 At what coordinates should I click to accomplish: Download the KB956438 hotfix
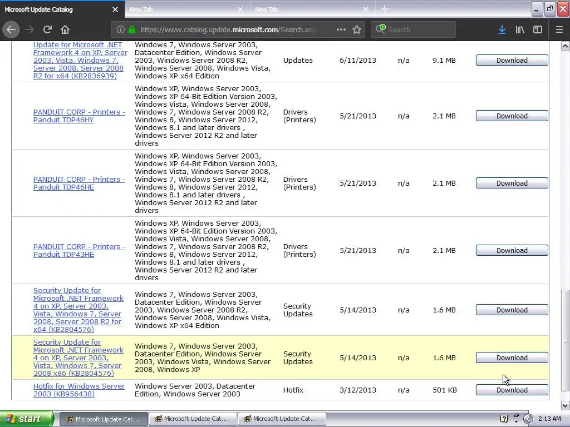(512, 390)
